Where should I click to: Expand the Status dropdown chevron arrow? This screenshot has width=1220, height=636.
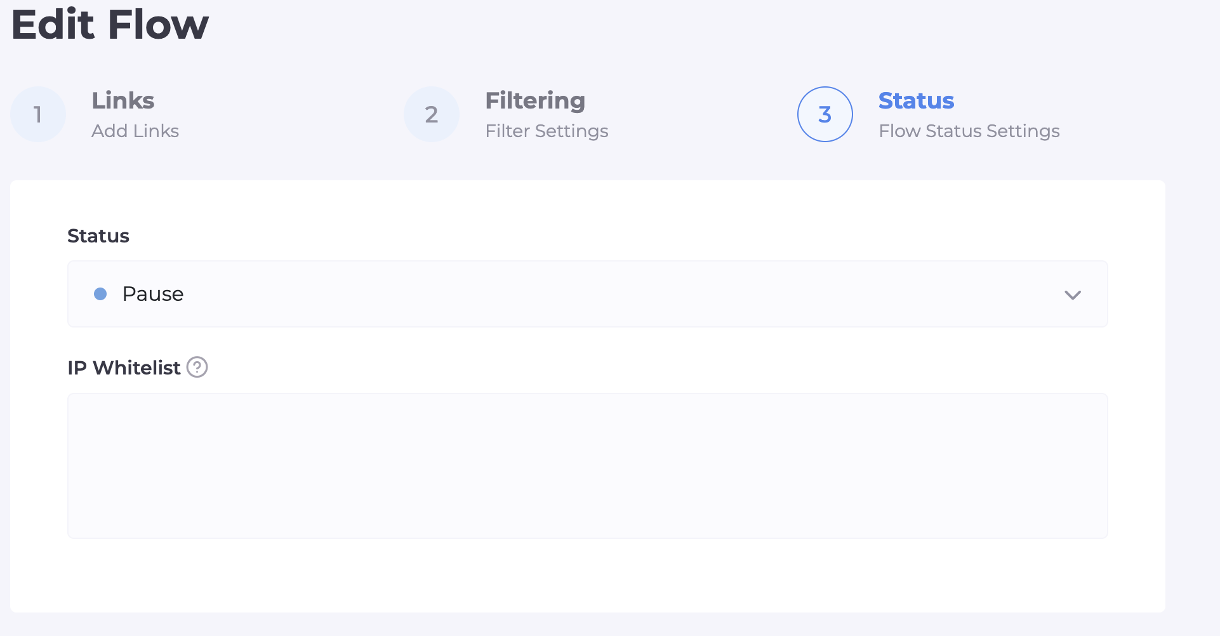pyautogui.click(x=1072, y=295)
